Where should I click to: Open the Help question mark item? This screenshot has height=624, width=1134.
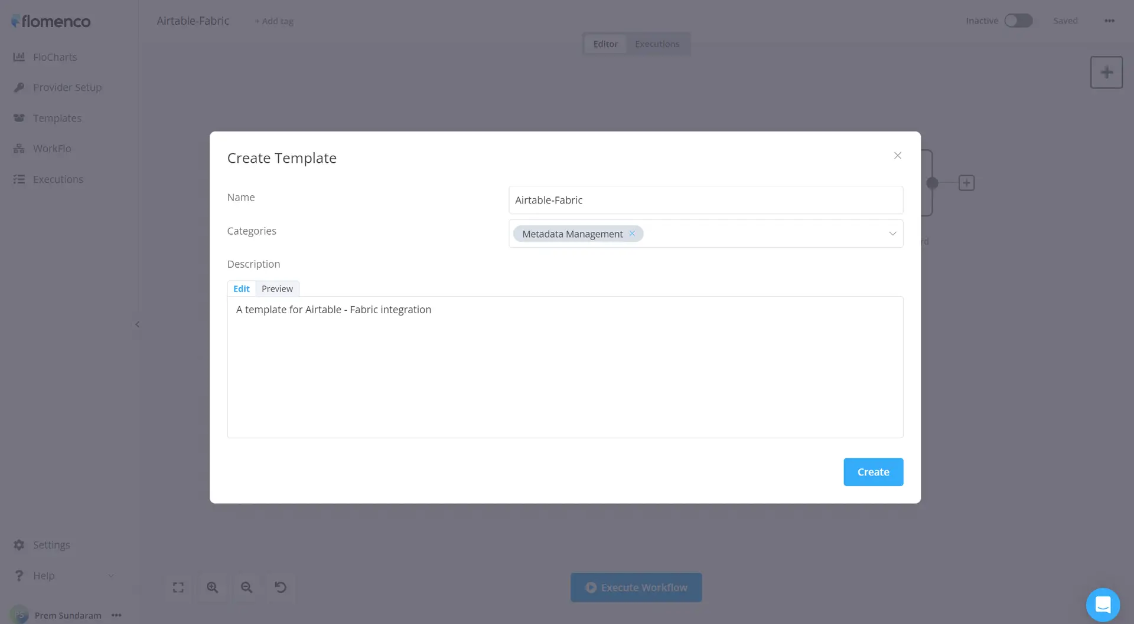click(34, 576)
